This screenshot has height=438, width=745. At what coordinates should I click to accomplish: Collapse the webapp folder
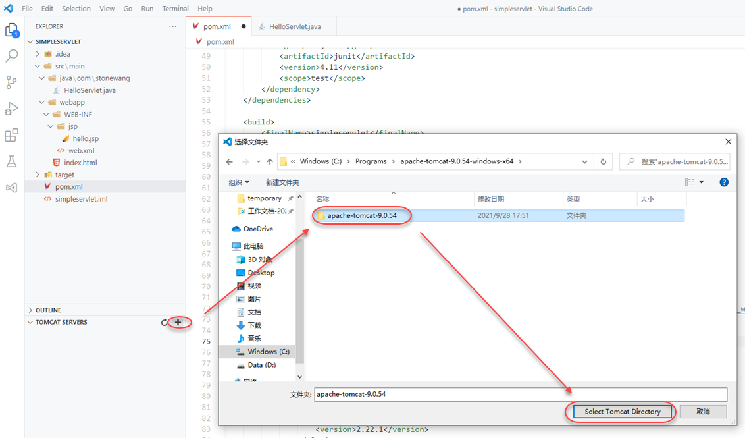click(x=42, y=102)
